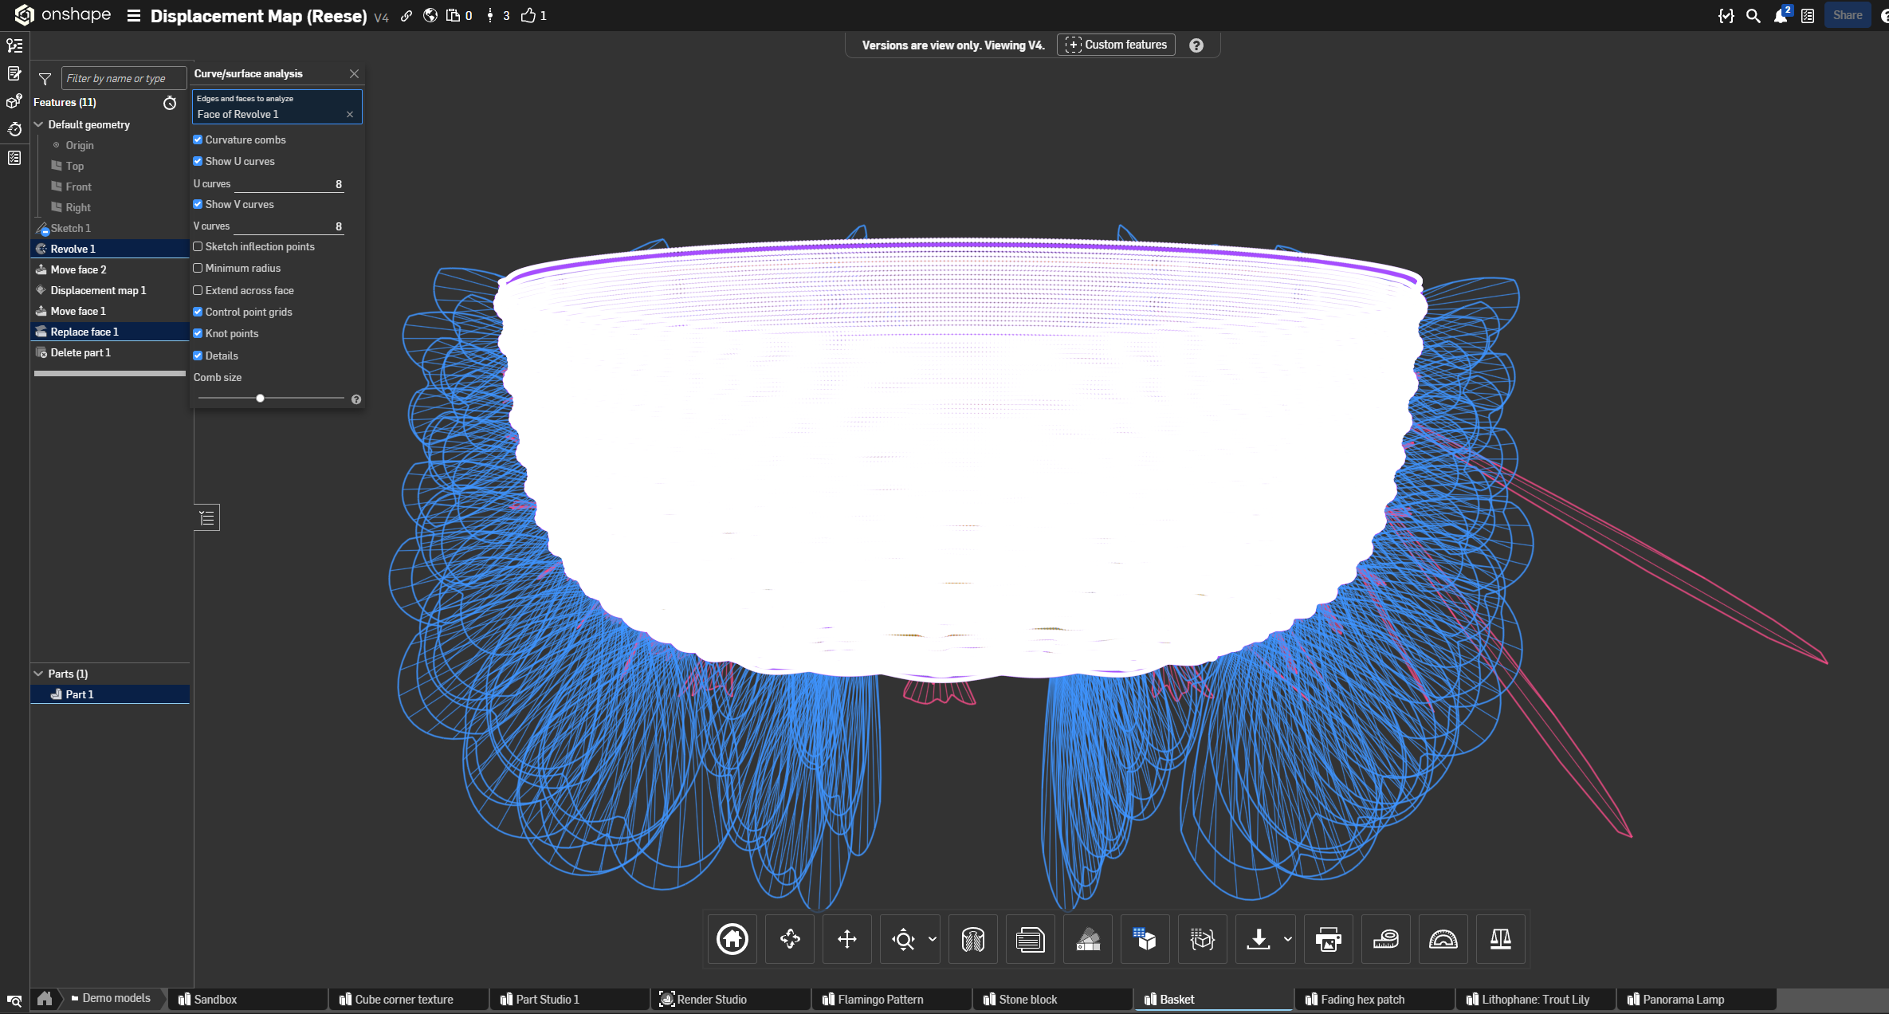Open appearances color palette icon
This screenshot has height=1014, width=1889.
point(1088,939)
